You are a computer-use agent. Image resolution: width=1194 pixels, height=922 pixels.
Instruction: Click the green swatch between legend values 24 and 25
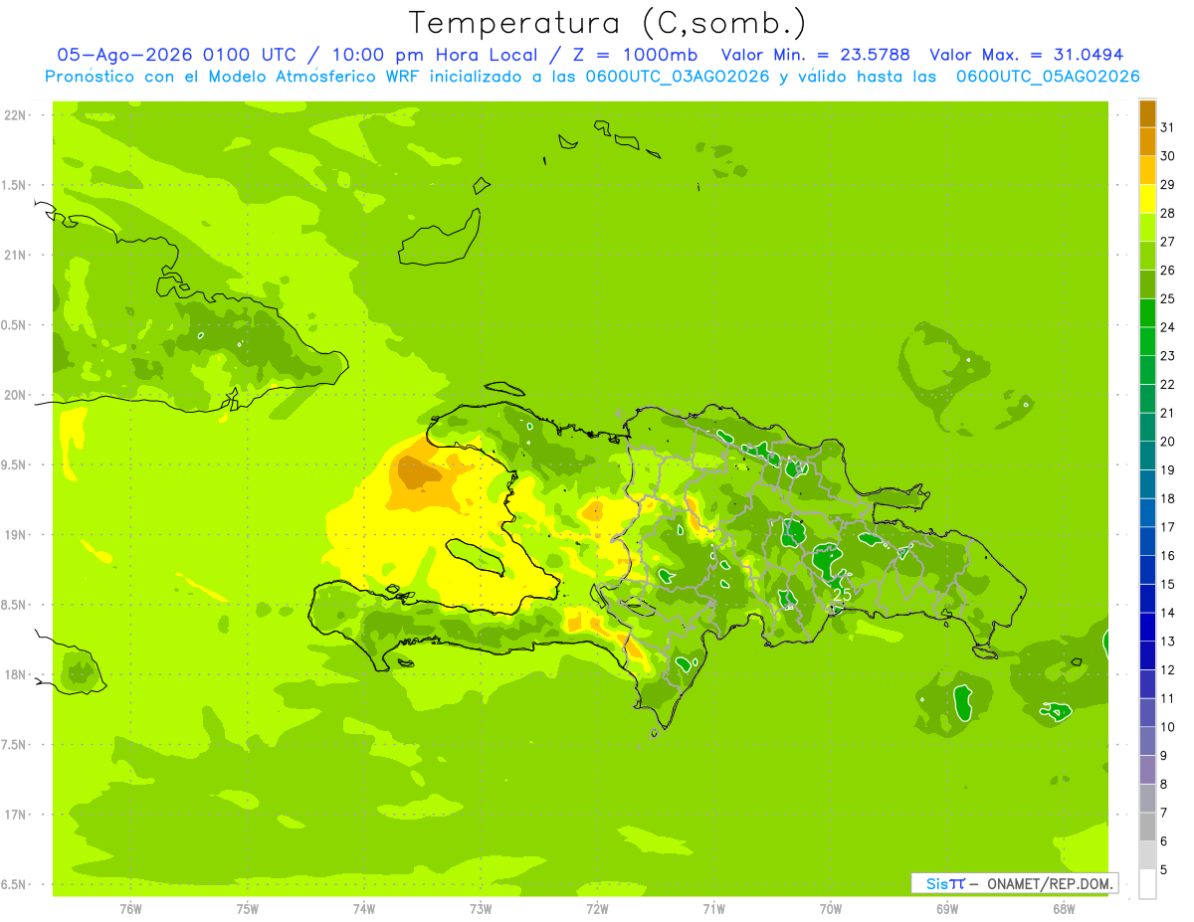tap(1147, 313)
